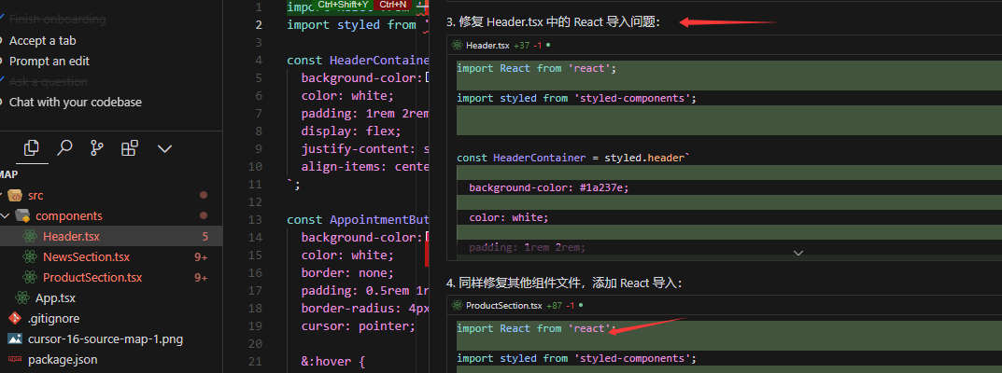Click React icon beside Header.tsx in chat
Image resolution: width=1002 pixels, height=373 pixels.
click(x=458, y=46)
